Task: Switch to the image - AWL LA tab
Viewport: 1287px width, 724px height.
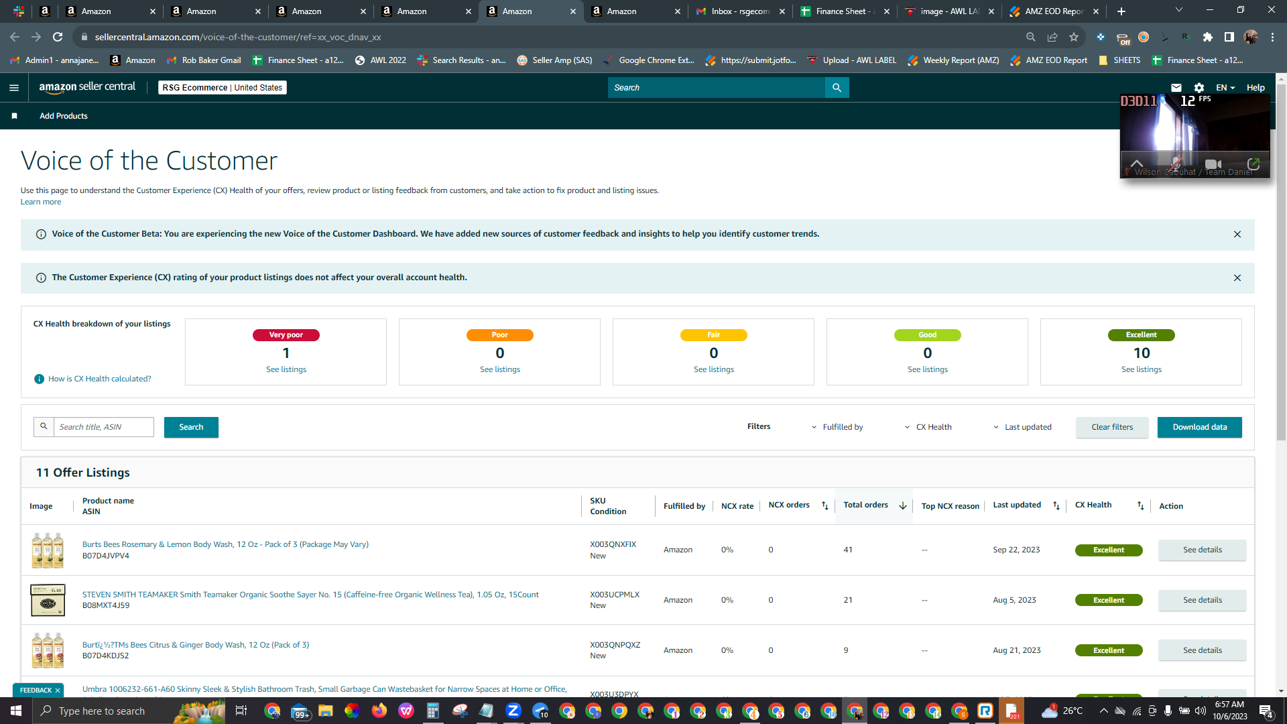Action: 949,11
